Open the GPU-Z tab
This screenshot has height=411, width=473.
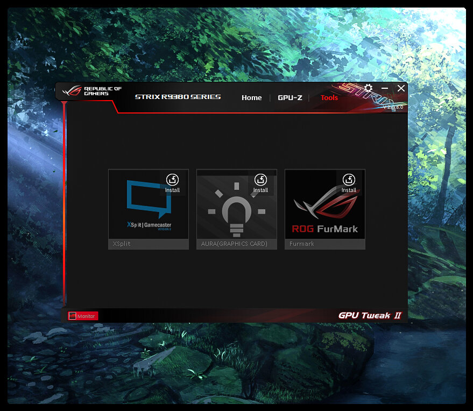pos(290,98)
